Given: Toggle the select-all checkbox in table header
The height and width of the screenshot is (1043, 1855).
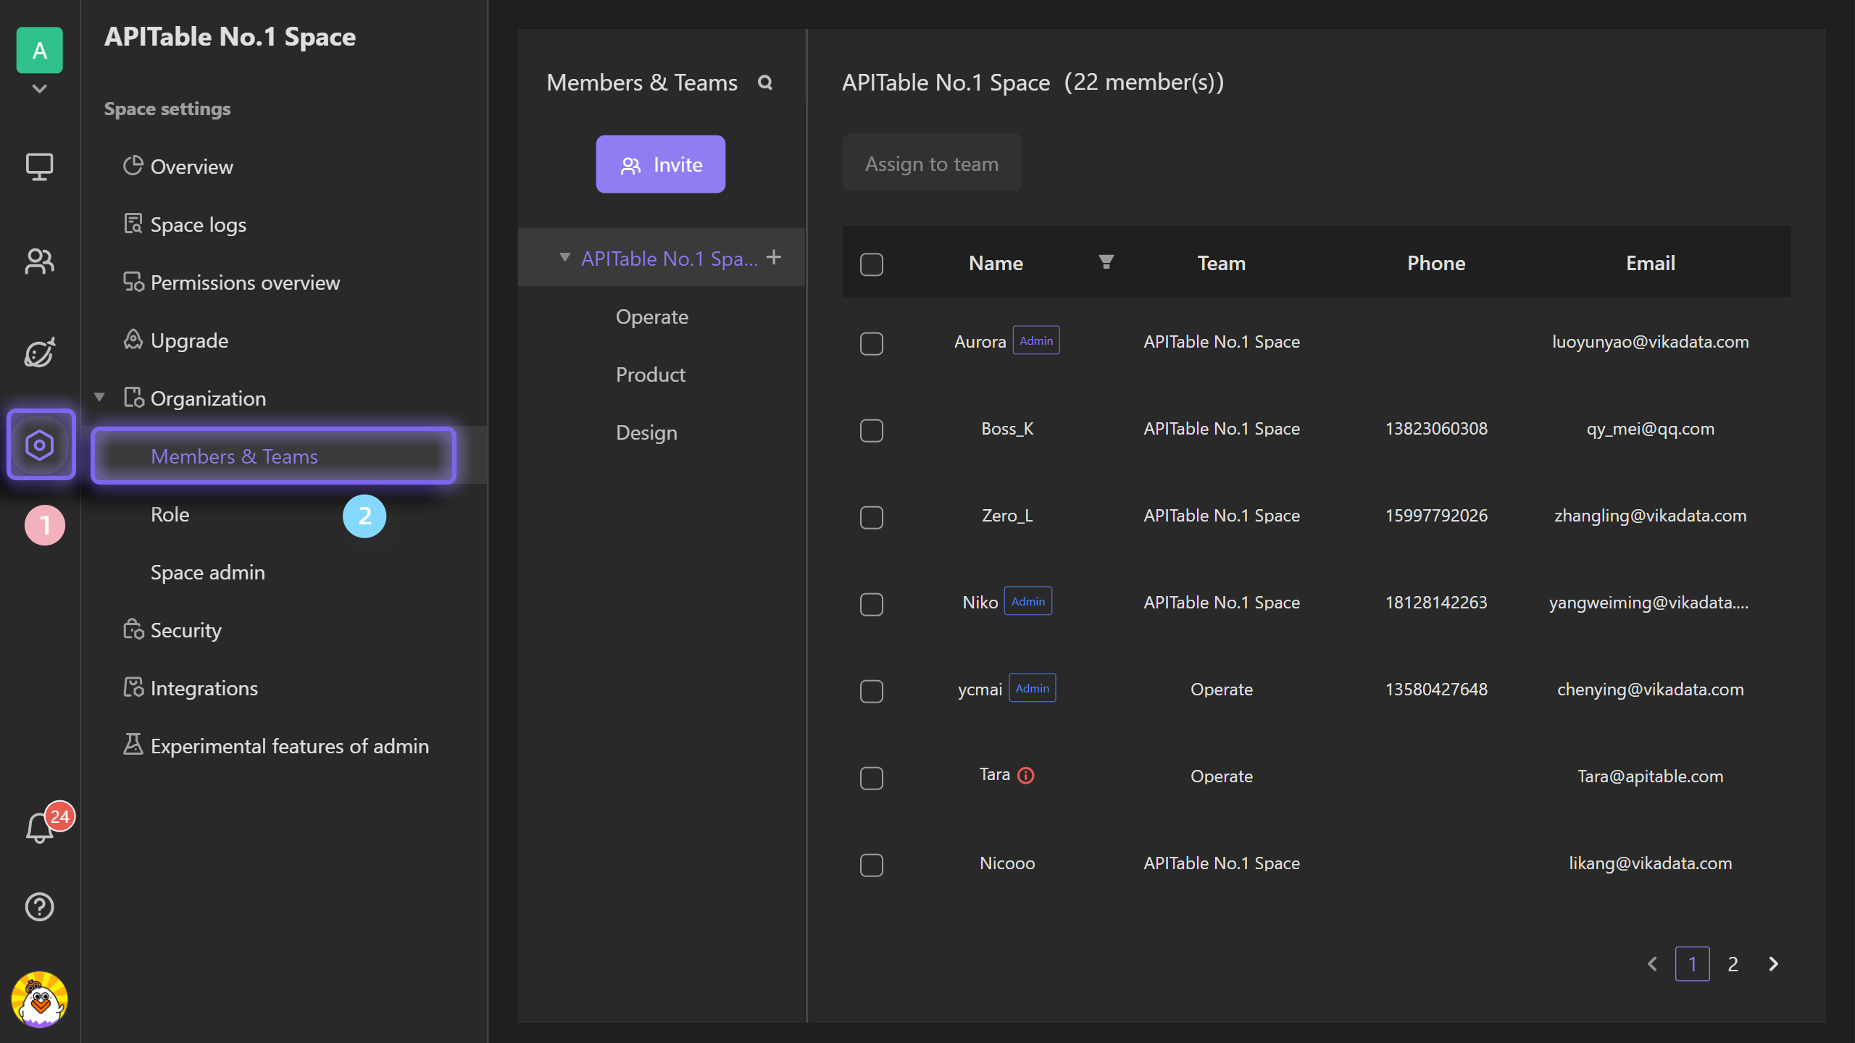Looking at the screenshot, I should [x=872, y=264].
